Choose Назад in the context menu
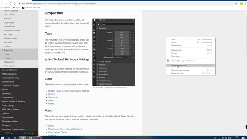This screenshot has width=247, height=139. click(191, 39)
